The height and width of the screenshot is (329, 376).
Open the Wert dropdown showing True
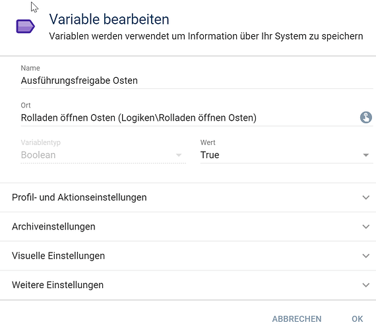[x=286, y=155]
